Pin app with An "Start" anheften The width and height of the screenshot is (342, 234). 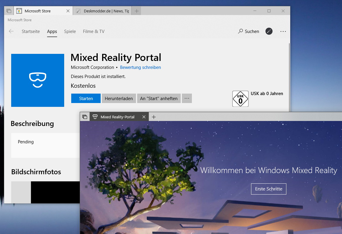pos(159,98)
